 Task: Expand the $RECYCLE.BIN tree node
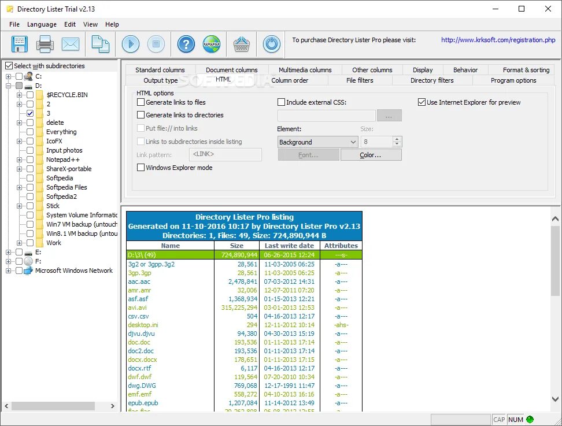point(19,95)
